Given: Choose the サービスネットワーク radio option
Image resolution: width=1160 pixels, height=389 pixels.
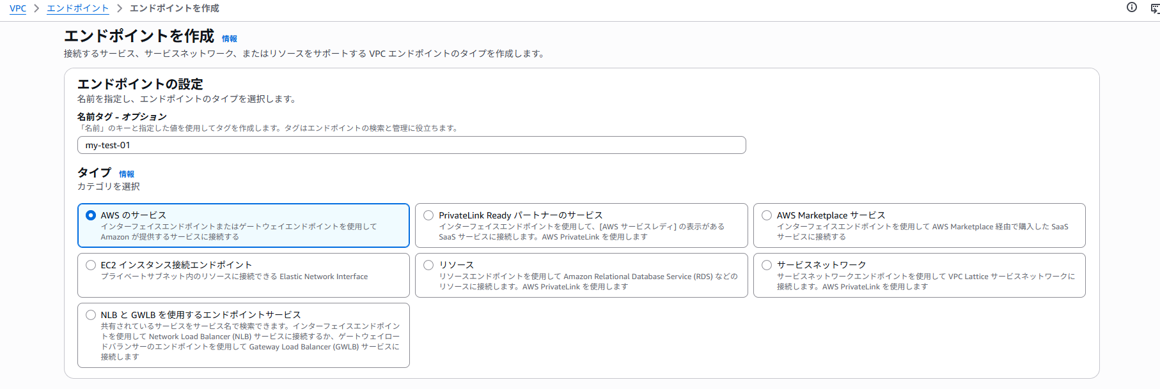Looking at the screenshot, I should (767, 265).
